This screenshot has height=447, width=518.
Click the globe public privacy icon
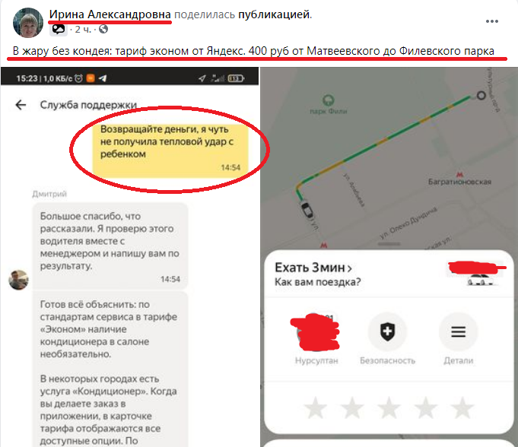(x=103, y=30)
